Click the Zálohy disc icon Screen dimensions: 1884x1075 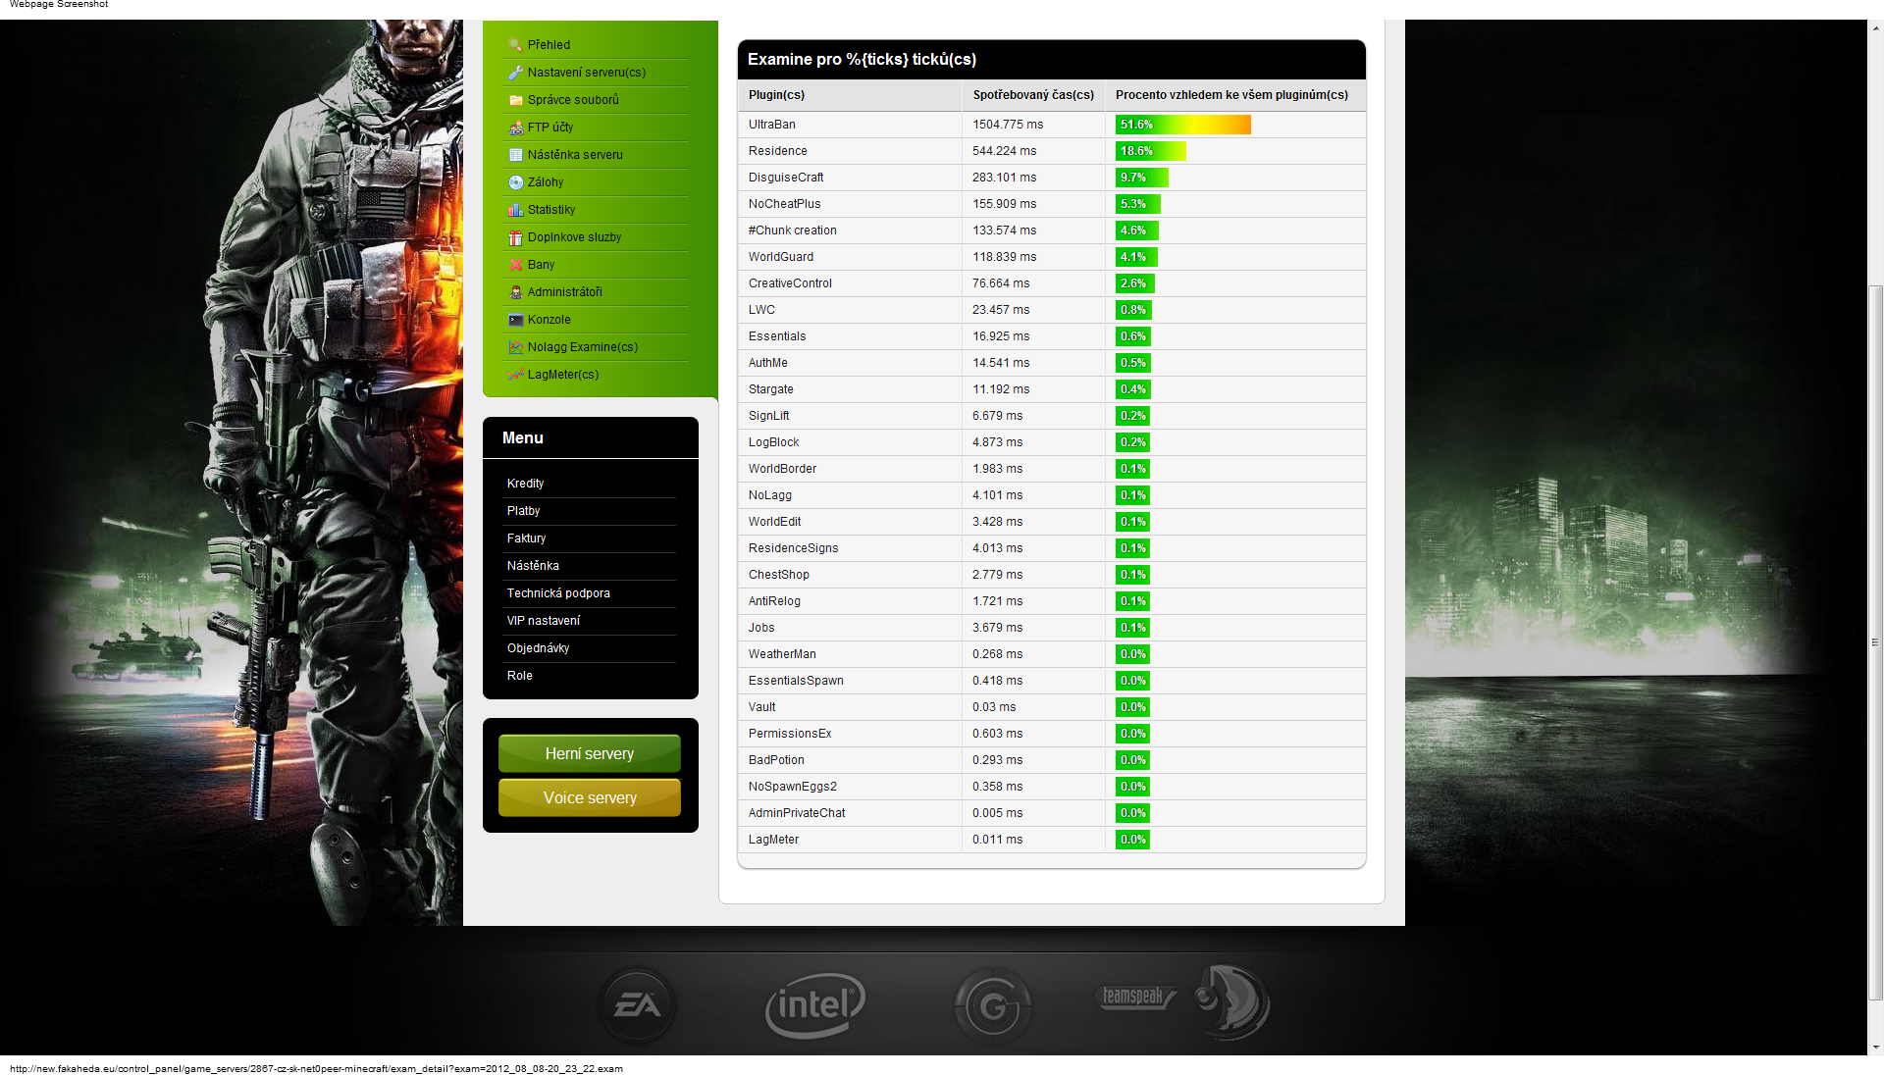pyautogui.click(x=515, y=181)
